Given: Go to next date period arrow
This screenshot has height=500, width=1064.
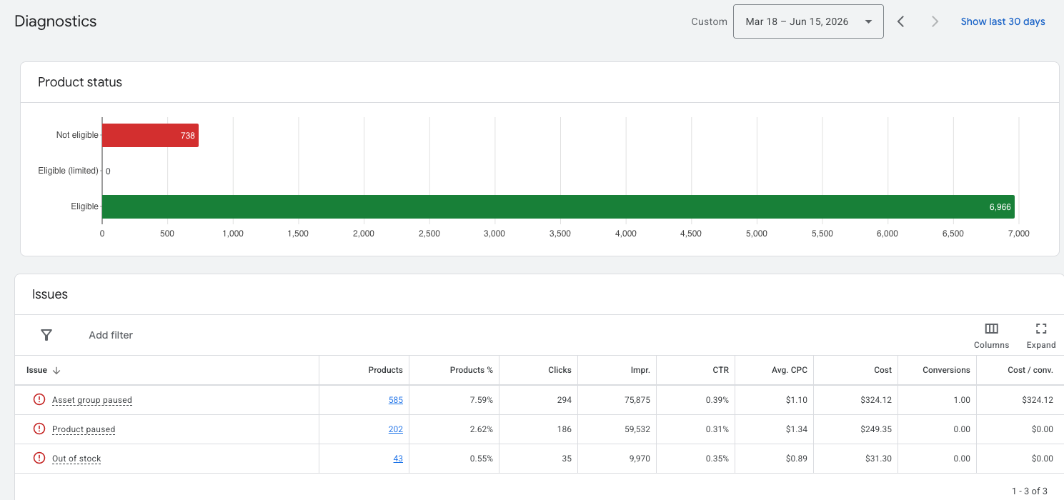Looking at the screenshot, I should 935,21.
